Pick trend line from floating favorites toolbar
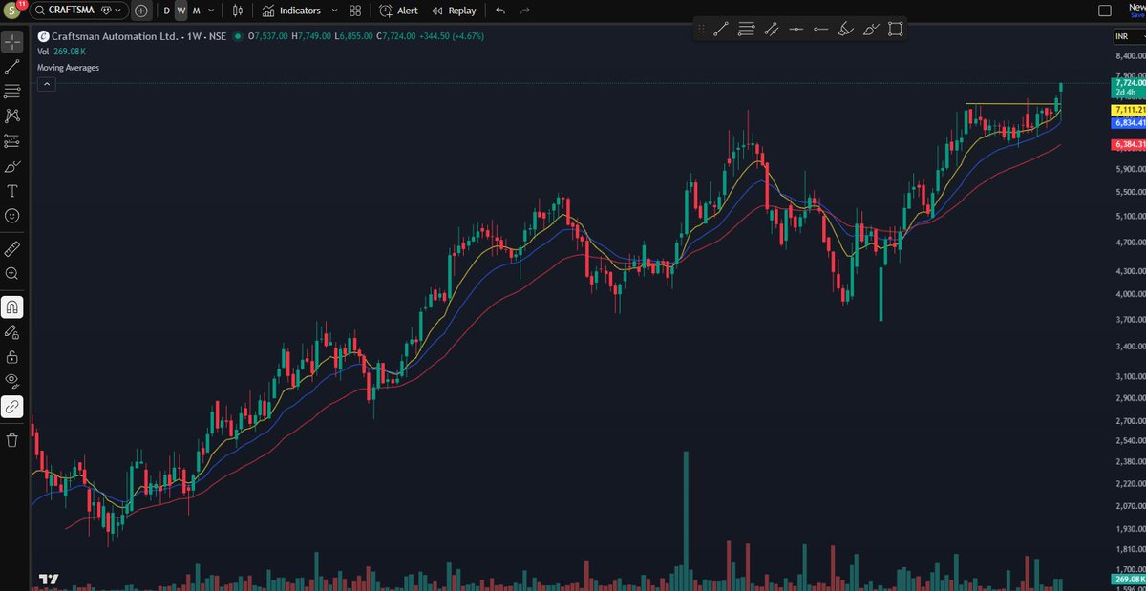This screenshot has width=1146, height=591. (721, 30)
